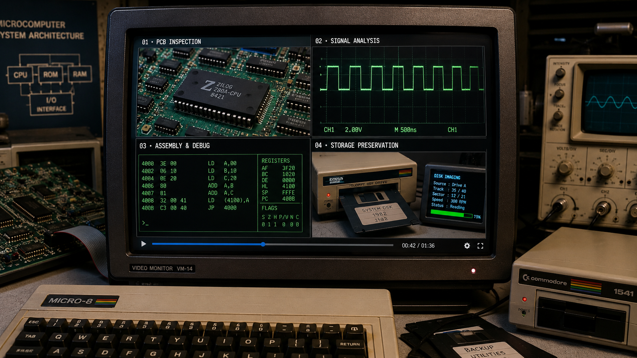
Task: Click the play button on the video
Action: coord(143,244)
